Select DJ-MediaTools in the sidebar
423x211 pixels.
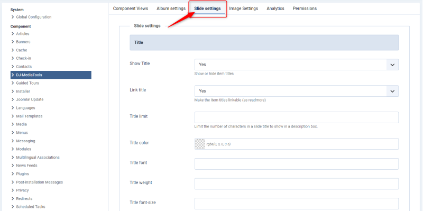[x=51, y=75]
